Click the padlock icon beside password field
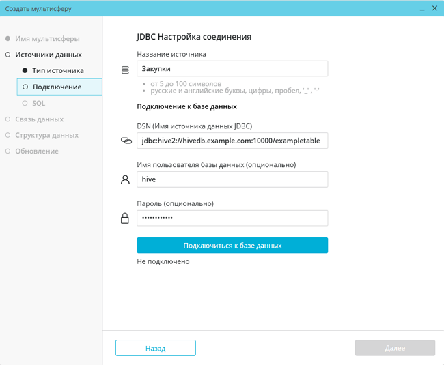The height and width of the screenshot is (365, 444). pos(125,218)
